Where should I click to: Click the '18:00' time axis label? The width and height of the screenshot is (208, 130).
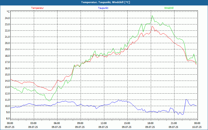click(x=151, y=123)
